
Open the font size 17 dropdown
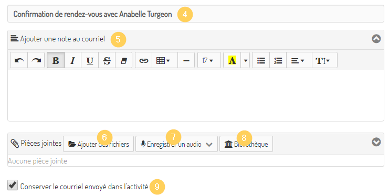tap(209, 60)
